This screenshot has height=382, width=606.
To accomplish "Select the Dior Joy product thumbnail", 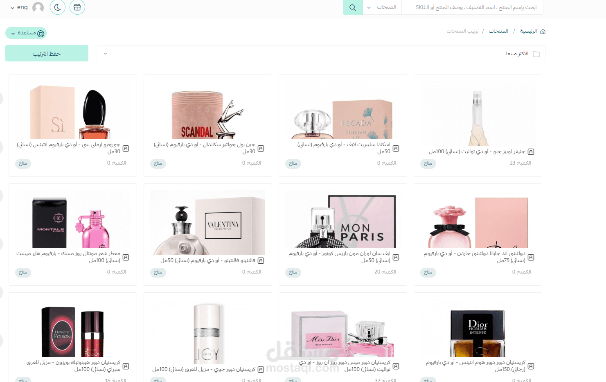I will coord(208,332).
